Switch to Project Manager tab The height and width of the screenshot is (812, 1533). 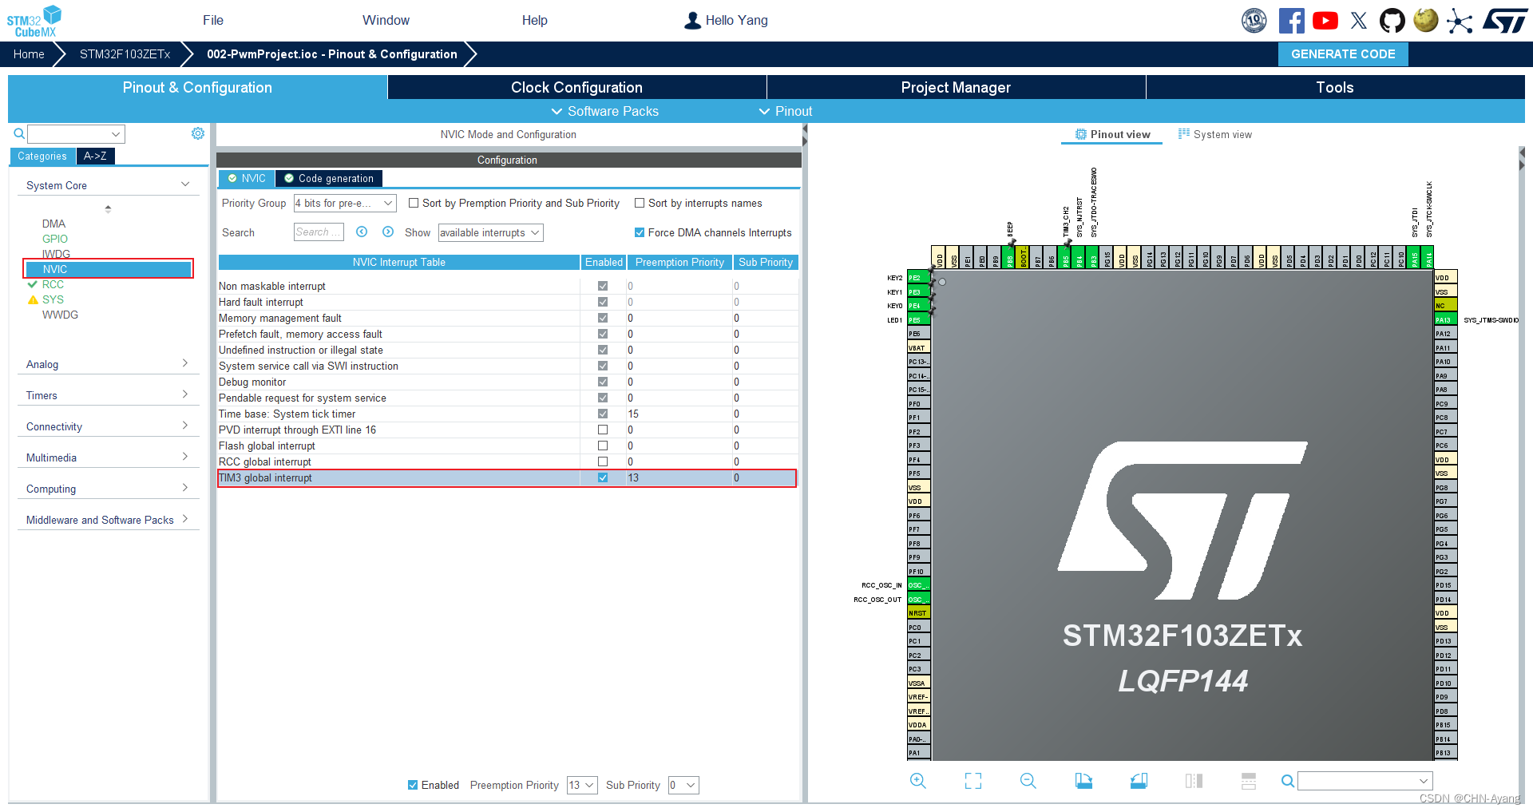tap(956, 87)
